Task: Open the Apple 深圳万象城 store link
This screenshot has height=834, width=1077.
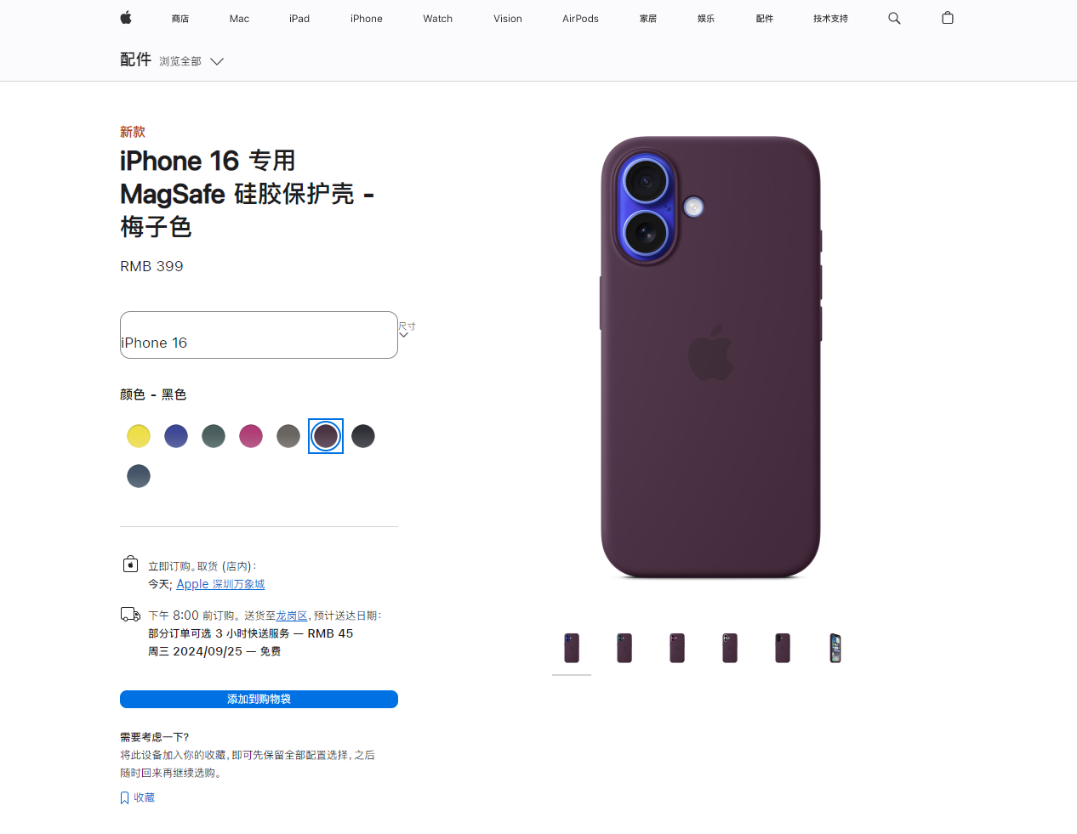Action: [220, 584]
